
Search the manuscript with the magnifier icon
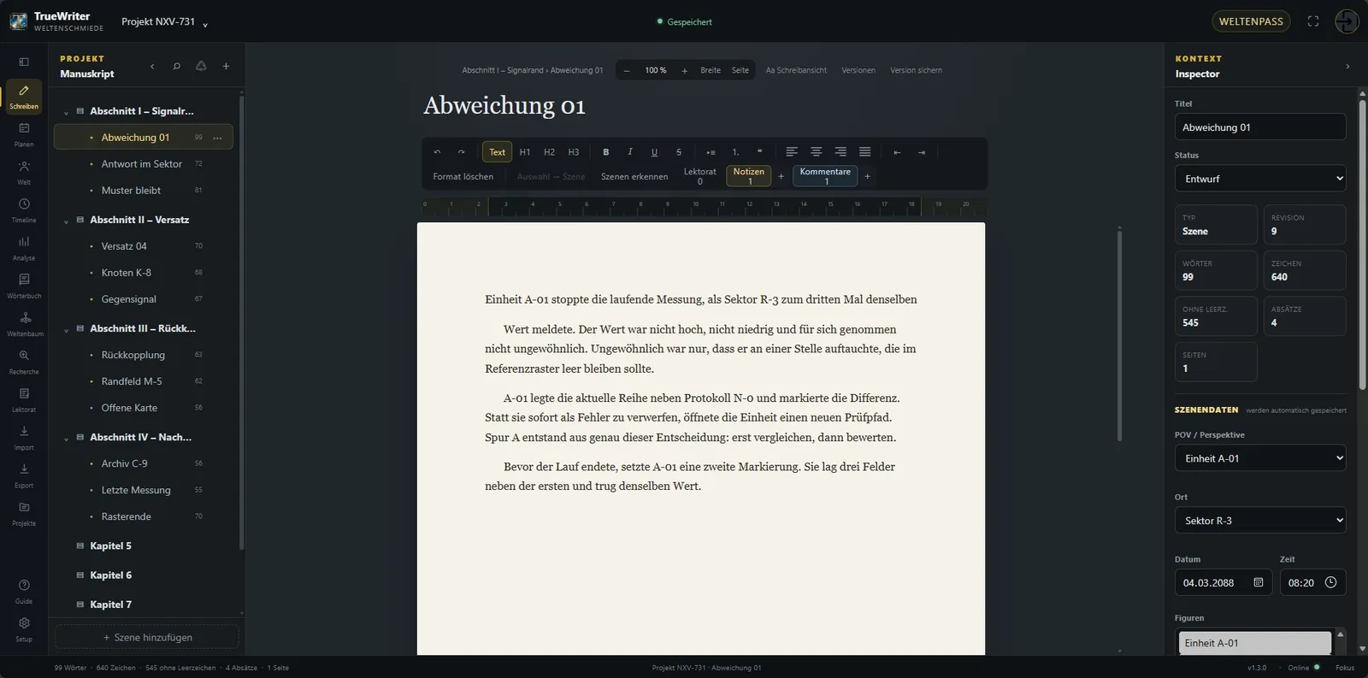click(176, 66)
